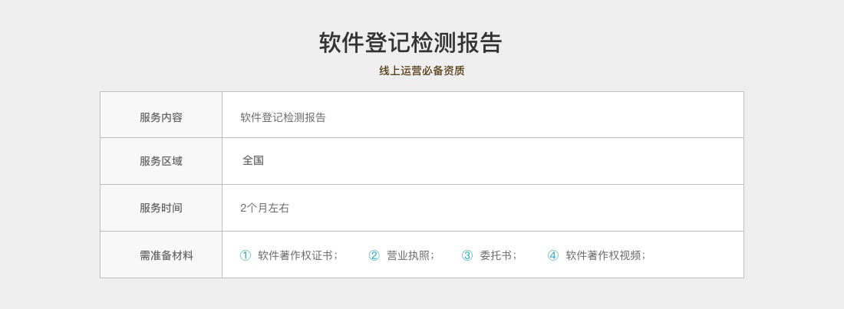844x309 pixels.
Task: Select the 服务区域 row label
Action: pos(161,161)
